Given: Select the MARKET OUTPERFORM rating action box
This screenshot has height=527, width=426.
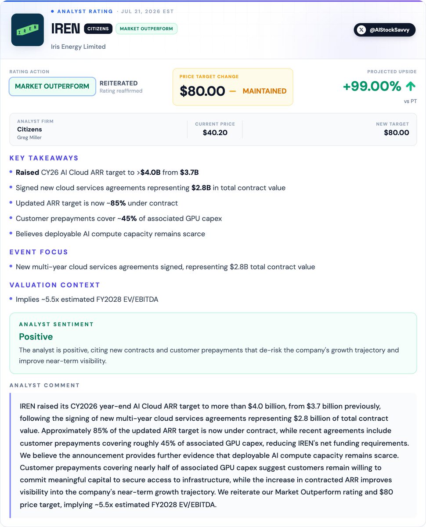Looking at the screenshot, I should (52, 87).
